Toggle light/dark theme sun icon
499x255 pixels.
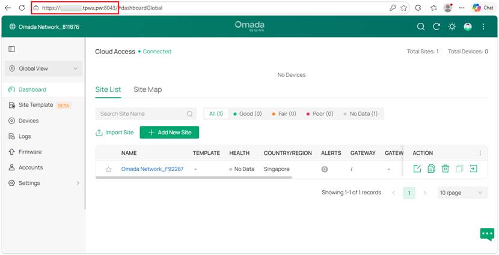tap(452, 26)
